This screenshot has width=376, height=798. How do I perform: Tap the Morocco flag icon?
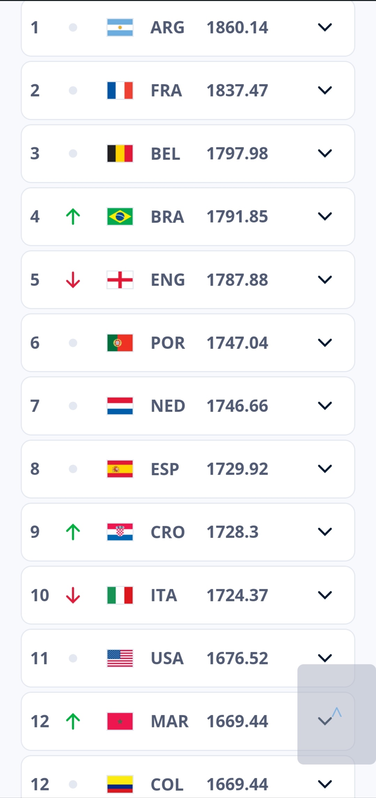click(x=120, y=721)
